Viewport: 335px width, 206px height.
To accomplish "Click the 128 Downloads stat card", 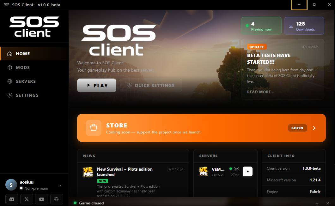I will point(304,26).
